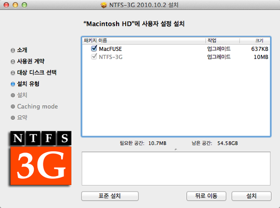
Task: Zoom the window with green button
Action: tap(24, 5)
